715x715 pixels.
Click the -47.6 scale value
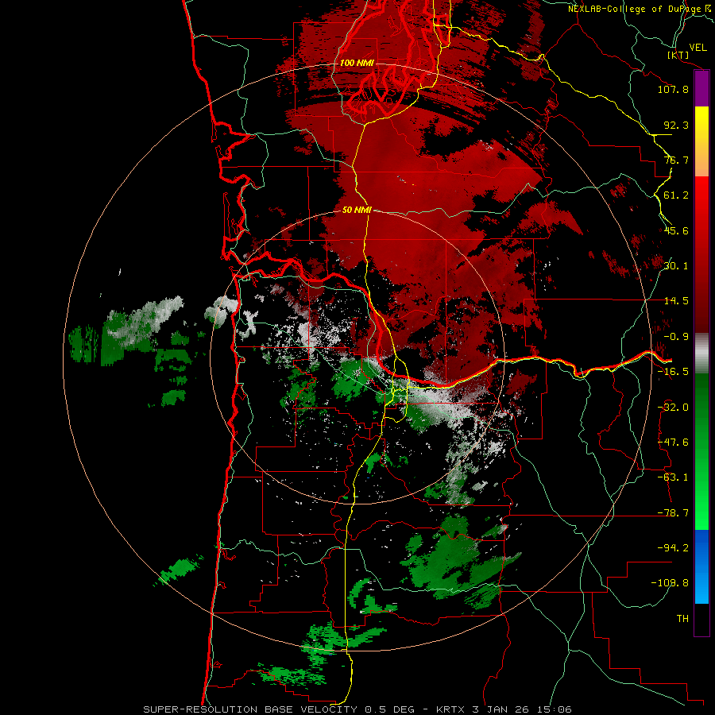tap(673, 443)
